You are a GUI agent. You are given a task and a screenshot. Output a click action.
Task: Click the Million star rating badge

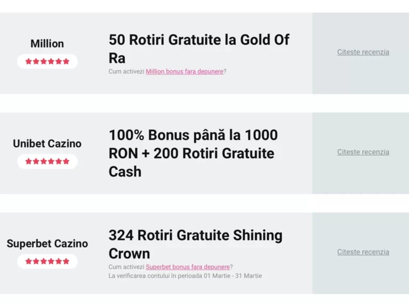pyautogui.click(x=47, y=61)
